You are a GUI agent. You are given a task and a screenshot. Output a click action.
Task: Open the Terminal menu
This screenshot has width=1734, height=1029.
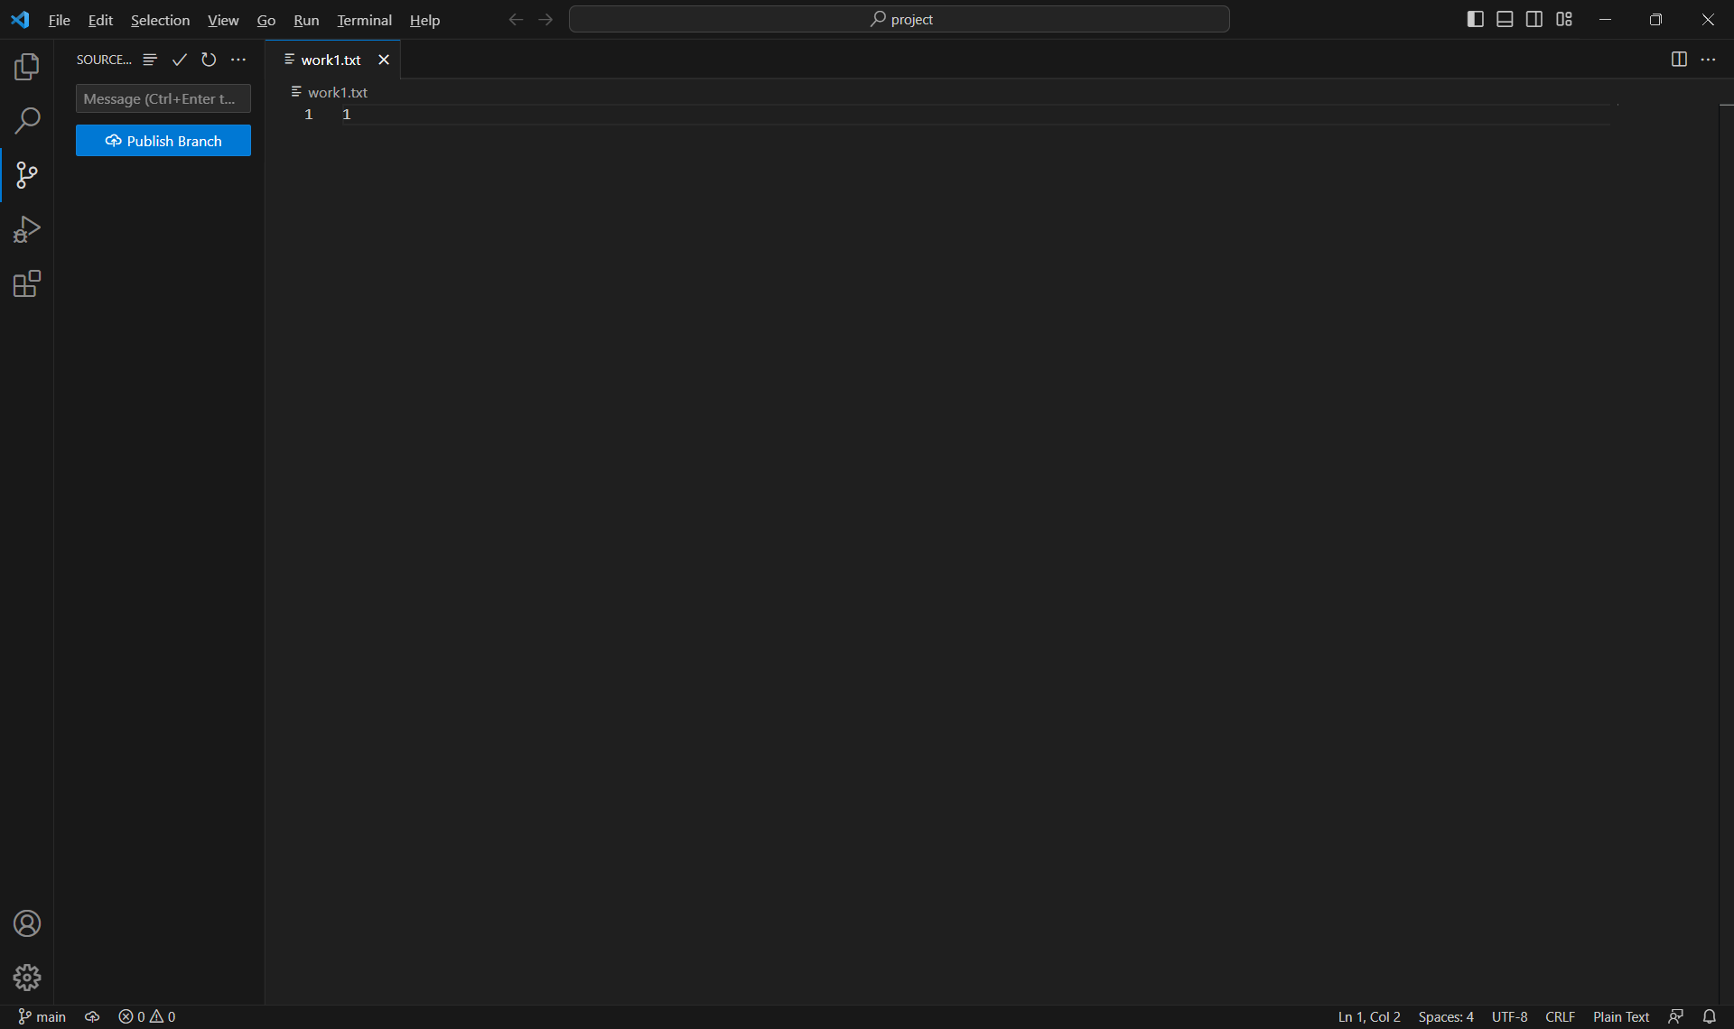(364, 20)
